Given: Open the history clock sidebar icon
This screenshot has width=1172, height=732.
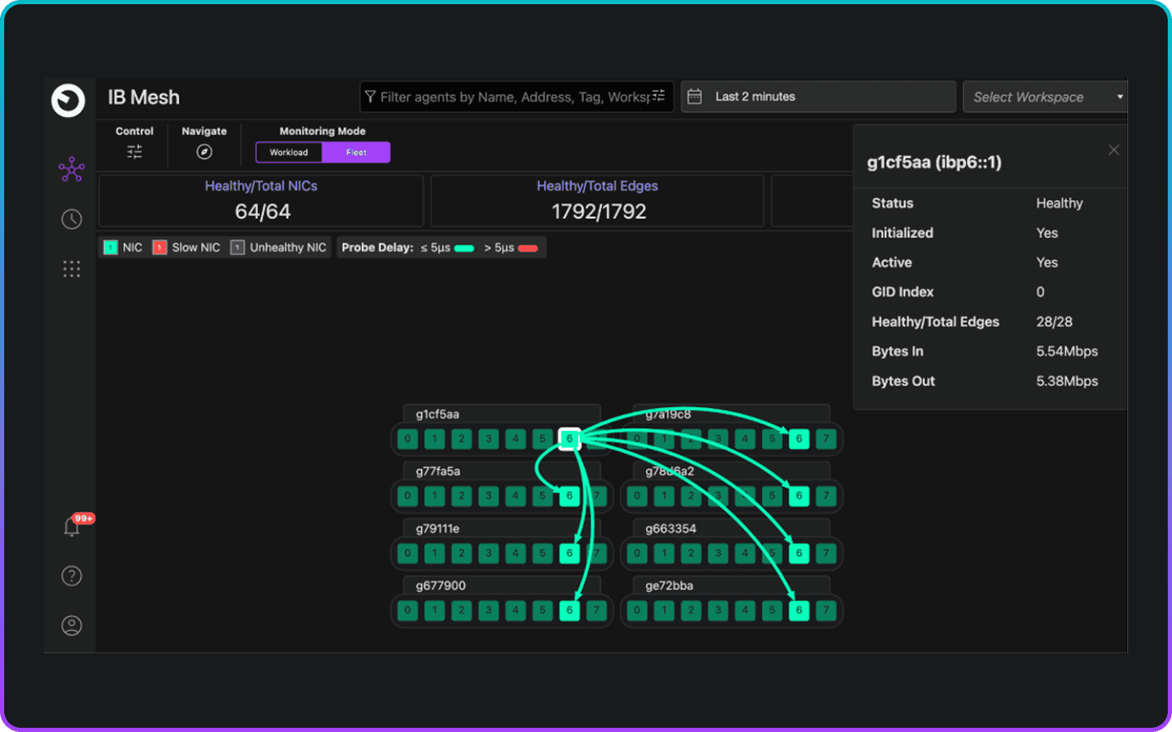Looking at the screenshot, I should pyautogui.click(x=71, y=219).
